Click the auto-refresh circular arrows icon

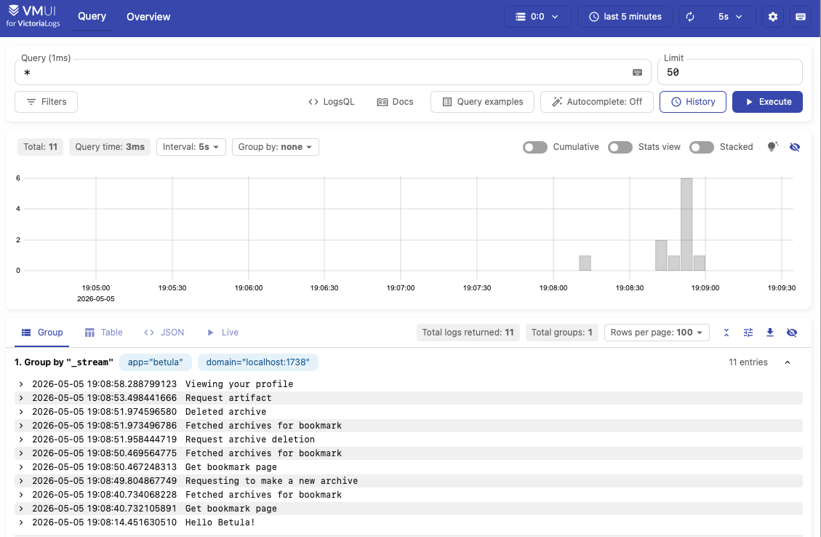tap(690, 17)
